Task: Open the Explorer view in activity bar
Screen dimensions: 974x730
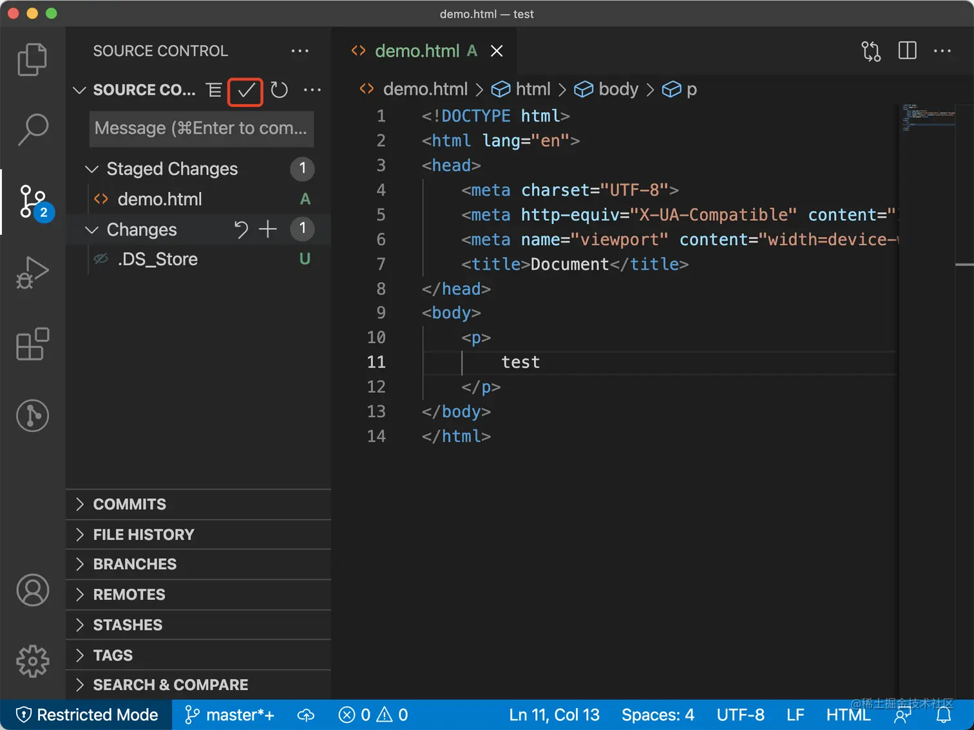Action: point(32,59)
